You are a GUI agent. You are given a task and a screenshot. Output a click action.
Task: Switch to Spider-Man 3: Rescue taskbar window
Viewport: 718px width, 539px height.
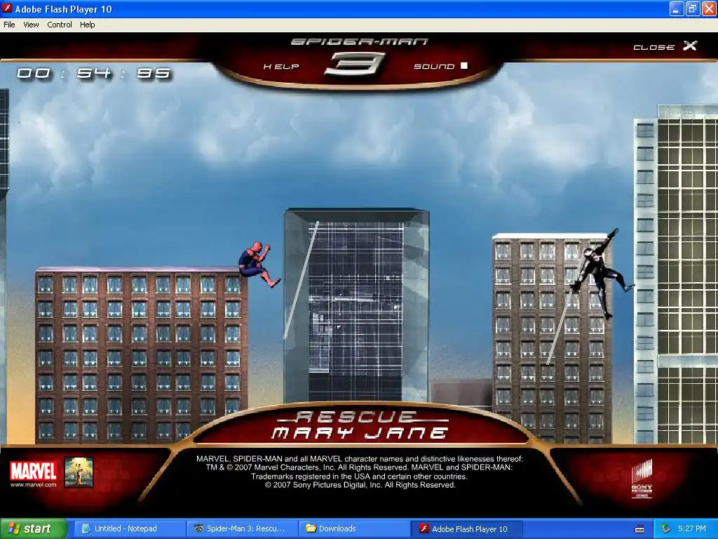(242, 529)
